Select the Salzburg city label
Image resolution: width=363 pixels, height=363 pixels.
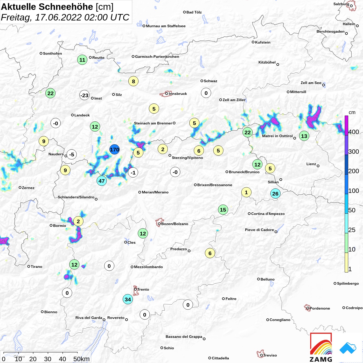click(x=341, y=4)
